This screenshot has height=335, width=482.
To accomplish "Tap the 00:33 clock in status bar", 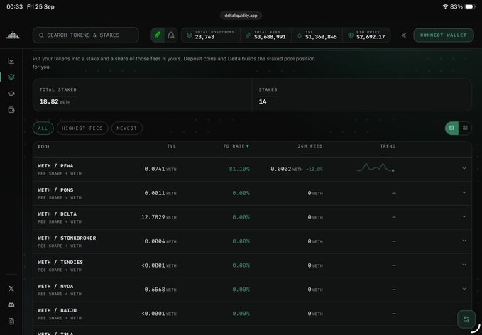I will pos(14,6).
